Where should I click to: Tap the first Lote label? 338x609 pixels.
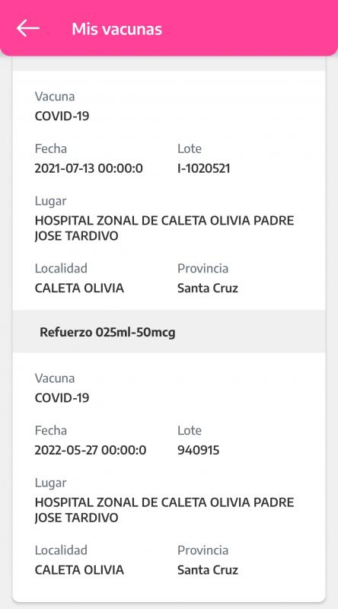point(190,148)
